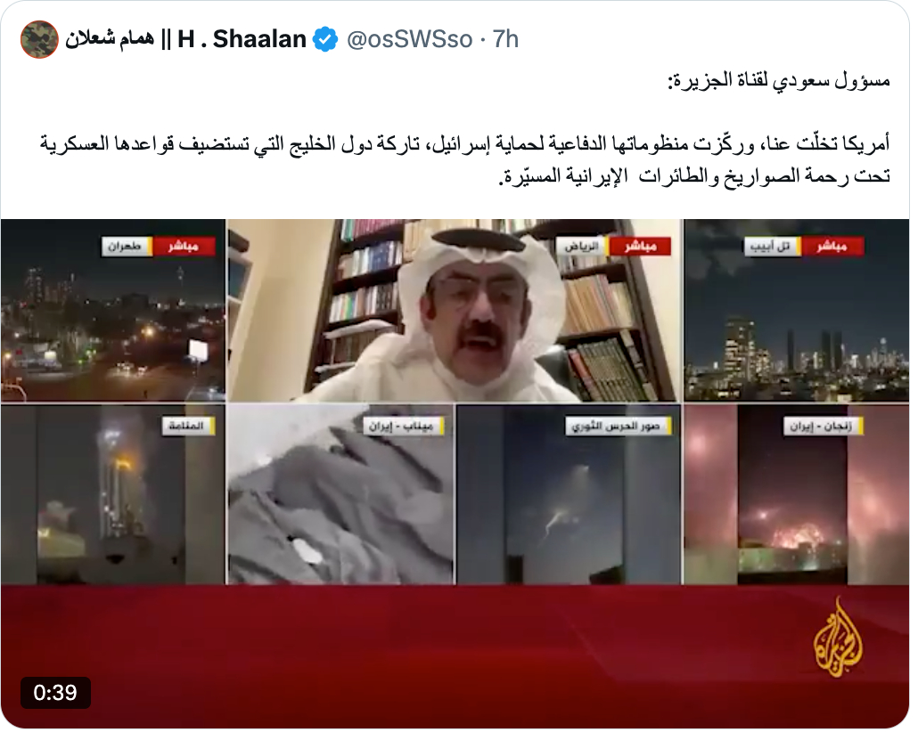Click the 0:39 video duration badge

tap(55, 693)
